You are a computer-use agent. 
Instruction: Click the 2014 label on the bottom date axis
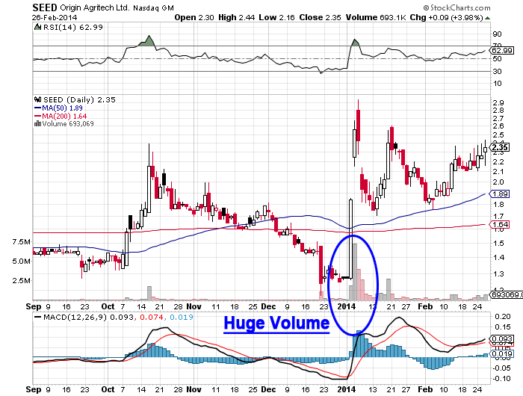coord(347,389)
